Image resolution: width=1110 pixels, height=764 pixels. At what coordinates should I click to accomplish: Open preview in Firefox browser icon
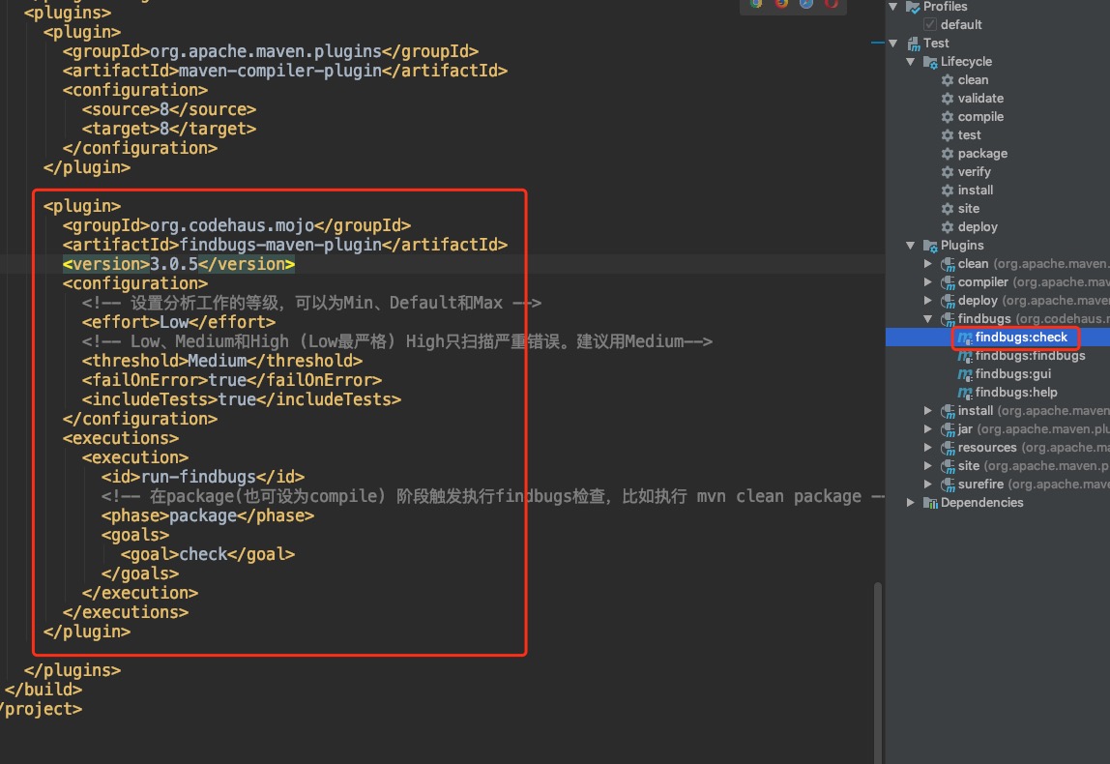pos(781,4)
